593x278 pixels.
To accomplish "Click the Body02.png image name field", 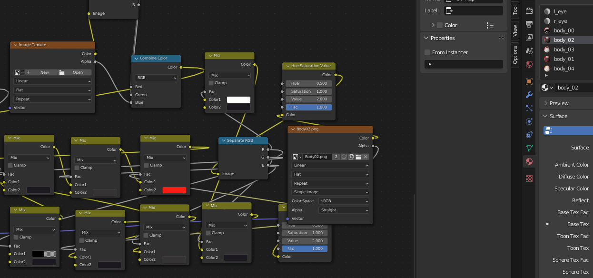I will click(317, 157).
